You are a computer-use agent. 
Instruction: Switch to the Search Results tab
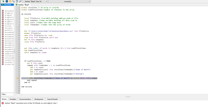click(52, 99)
